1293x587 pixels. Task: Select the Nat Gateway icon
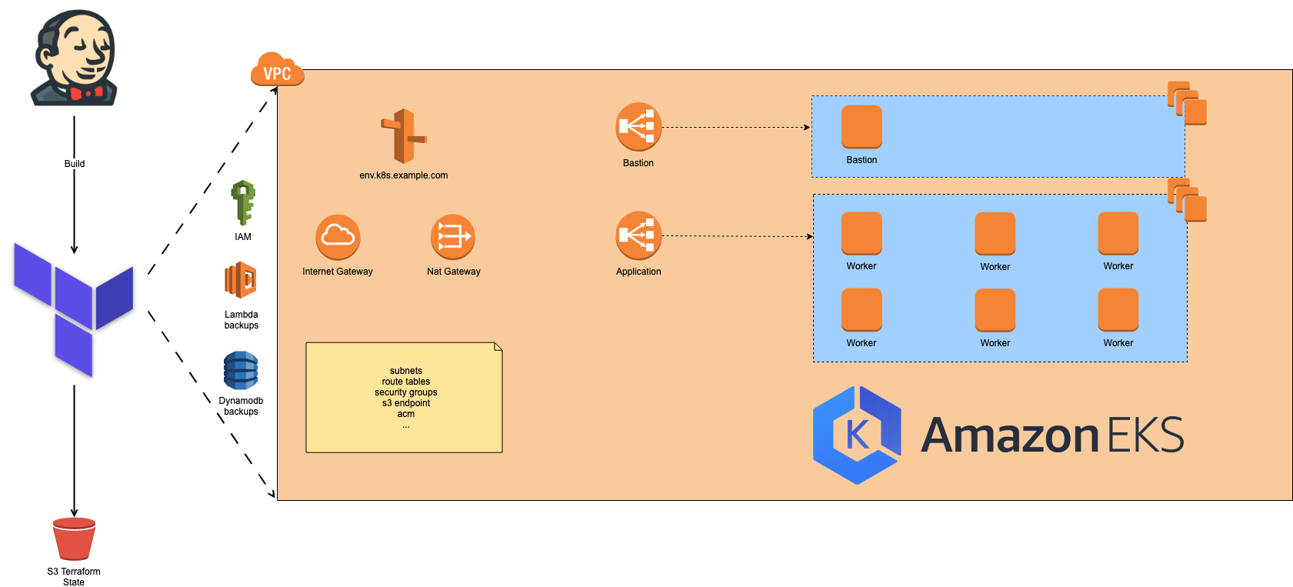tap(453, 237)
